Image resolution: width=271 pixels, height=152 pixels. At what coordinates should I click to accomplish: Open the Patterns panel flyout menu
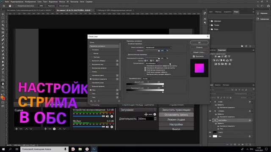pos(253,12)
